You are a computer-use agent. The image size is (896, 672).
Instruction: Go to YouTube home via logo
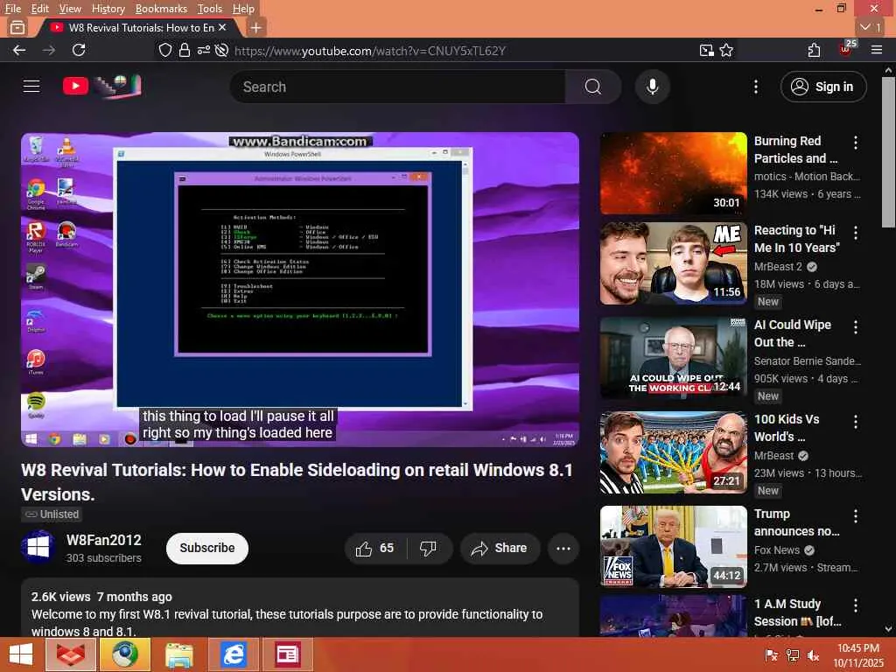coord(101,87)
